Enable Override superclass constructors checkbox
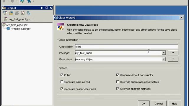 click(x=118, y=82)
